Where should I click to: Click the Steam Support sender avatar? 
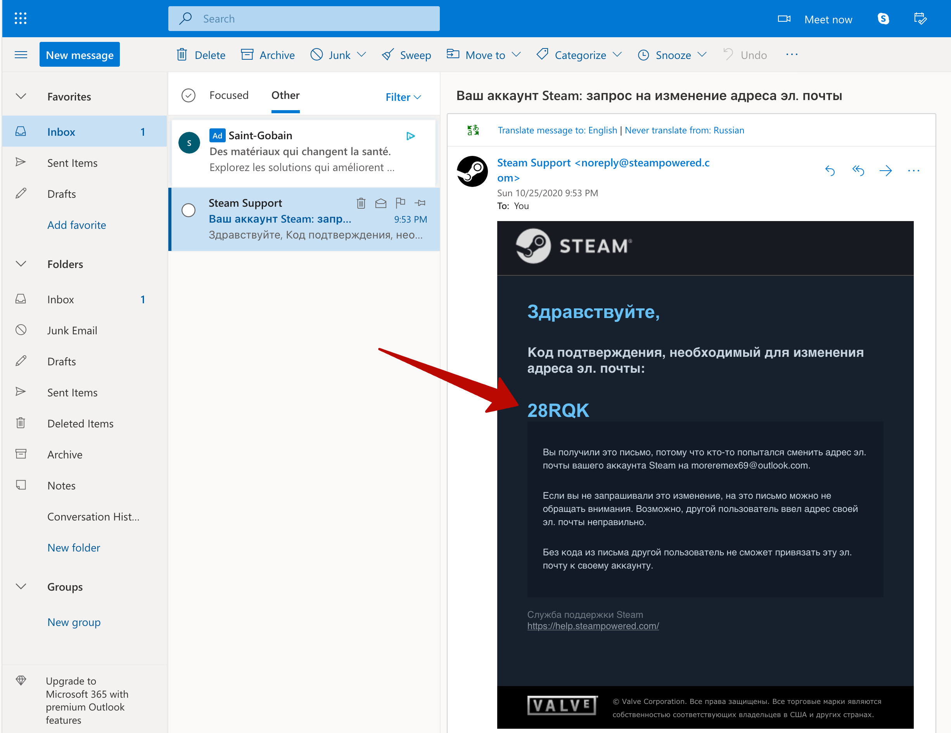[x=472, y=171]
